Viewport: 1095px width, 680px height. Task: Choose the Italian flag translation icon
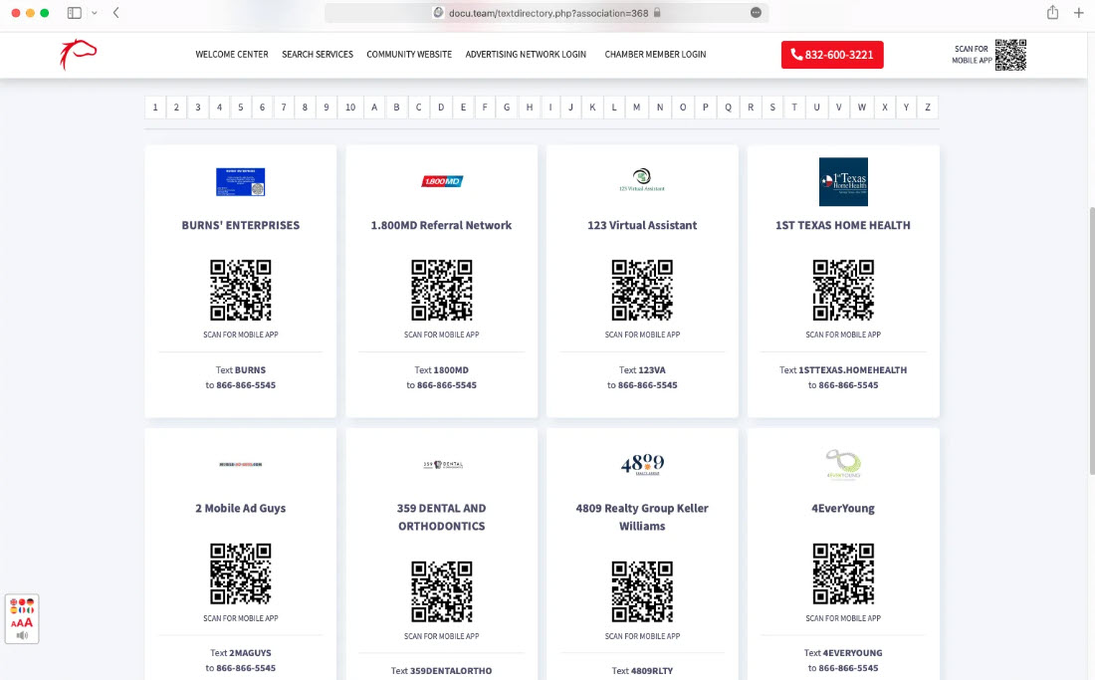coord(31,610)
